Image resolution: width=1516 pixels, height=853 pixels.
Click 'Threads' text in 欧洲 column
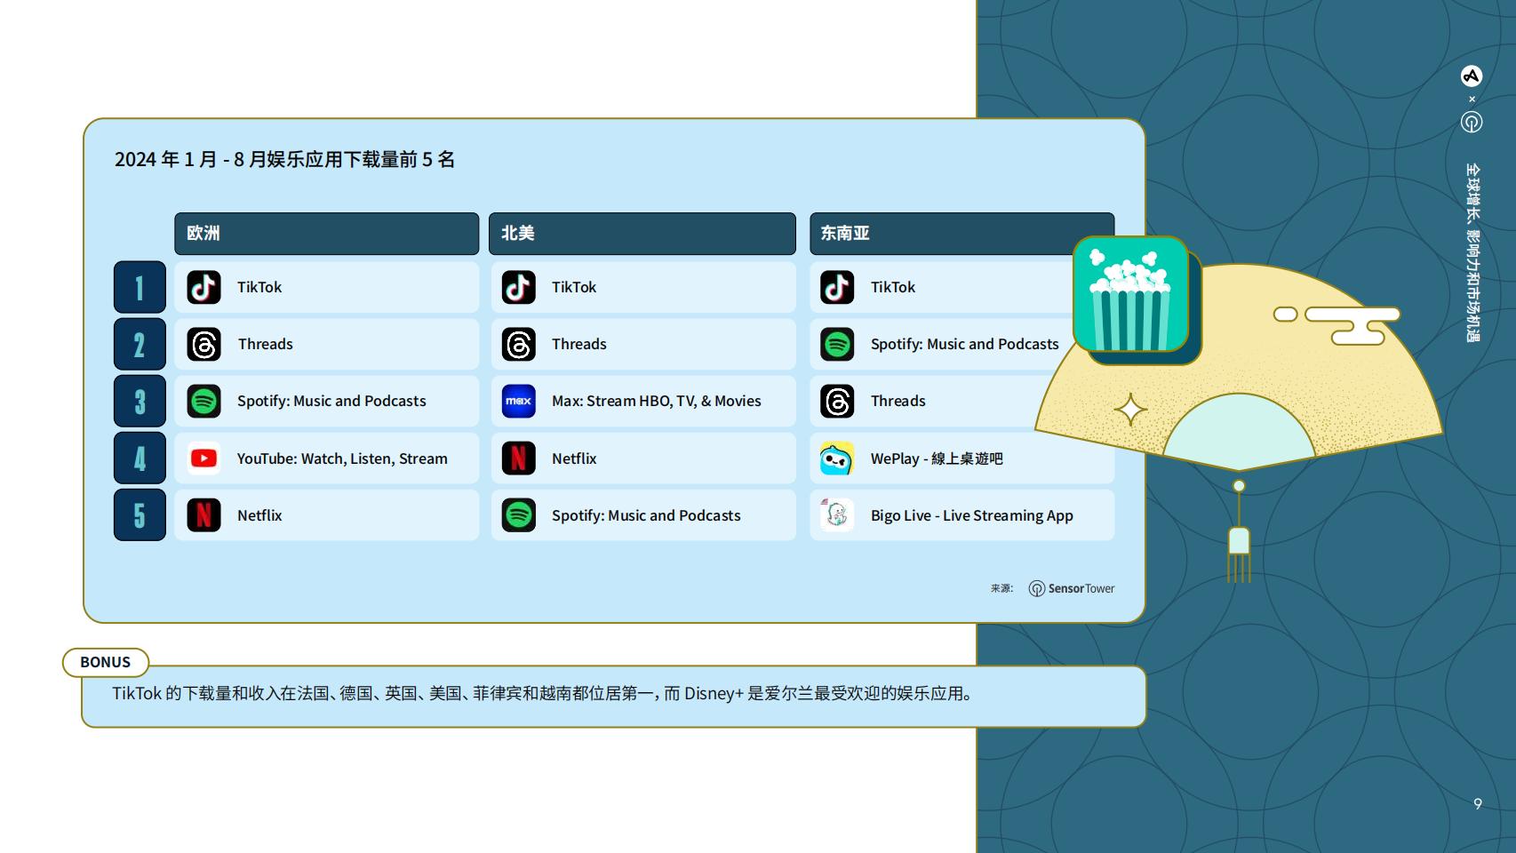pyautogui.click(x=265, y=344)
